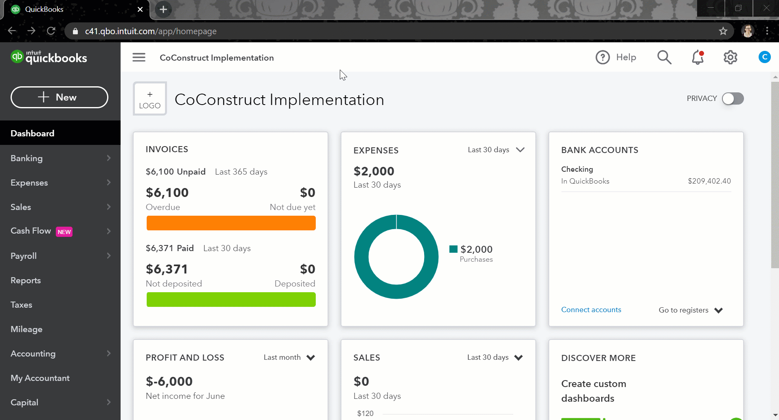Click the $6,371 Not deposited amount

[x=167, y=269]
